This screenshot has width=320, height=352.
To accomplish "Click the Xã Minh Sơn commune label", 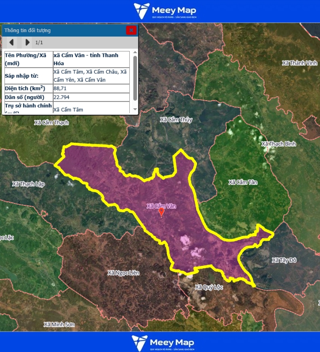I will click(x=59, y=324).
